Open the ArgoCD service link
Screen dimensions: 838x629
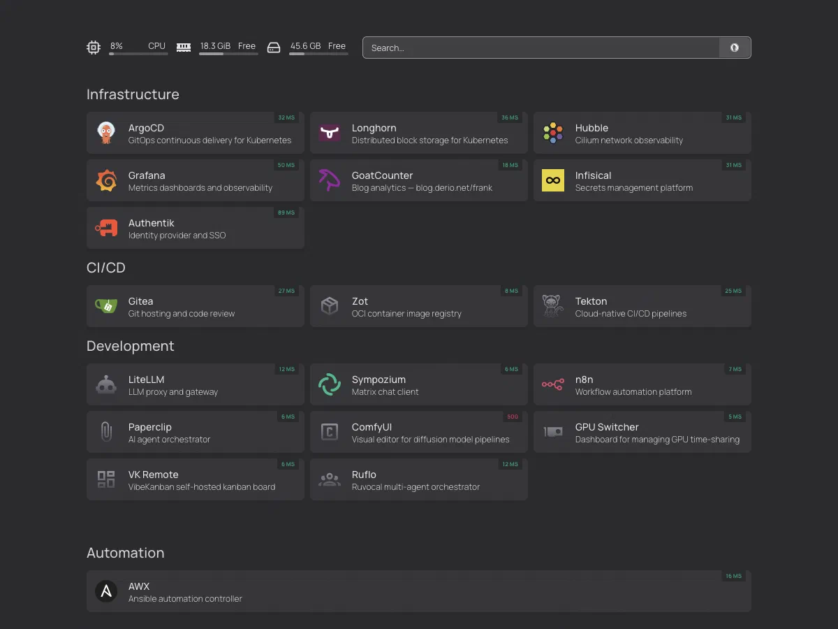pos(196,133)
